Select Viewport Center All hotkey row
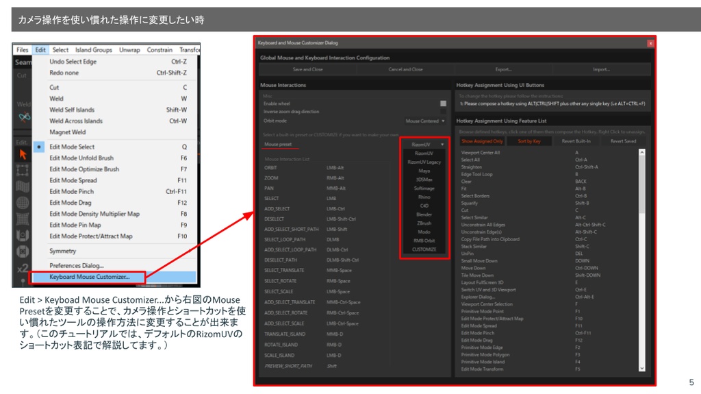The image size is (701, 394). point(548,153)
